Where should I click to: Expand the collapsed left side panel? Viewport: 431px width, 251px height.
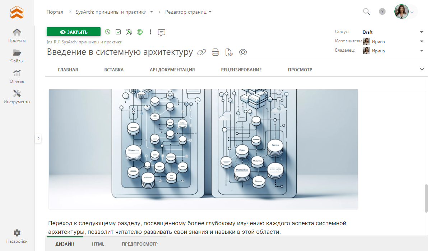click(38, 138)
